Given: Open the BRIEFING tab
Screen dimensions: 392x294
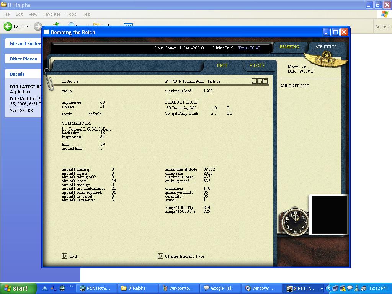Looking at the screenshot, I should (x=289, y=47).
